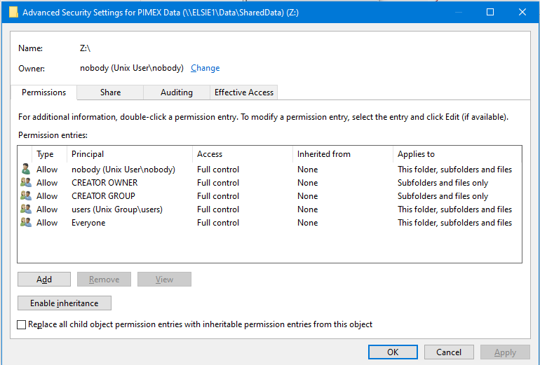Screen dimensions: 540x365
Task: Maximize the Advanced Security Settings window
Action: (490, 13)
